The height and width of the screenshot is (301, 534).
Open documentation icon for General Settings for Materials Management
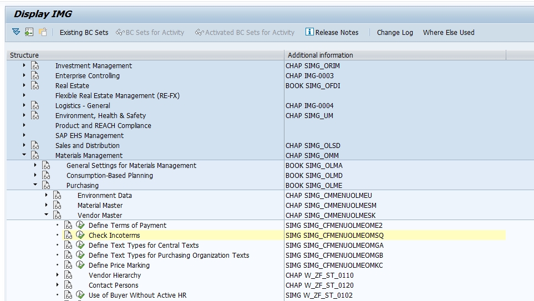(46, 165)
